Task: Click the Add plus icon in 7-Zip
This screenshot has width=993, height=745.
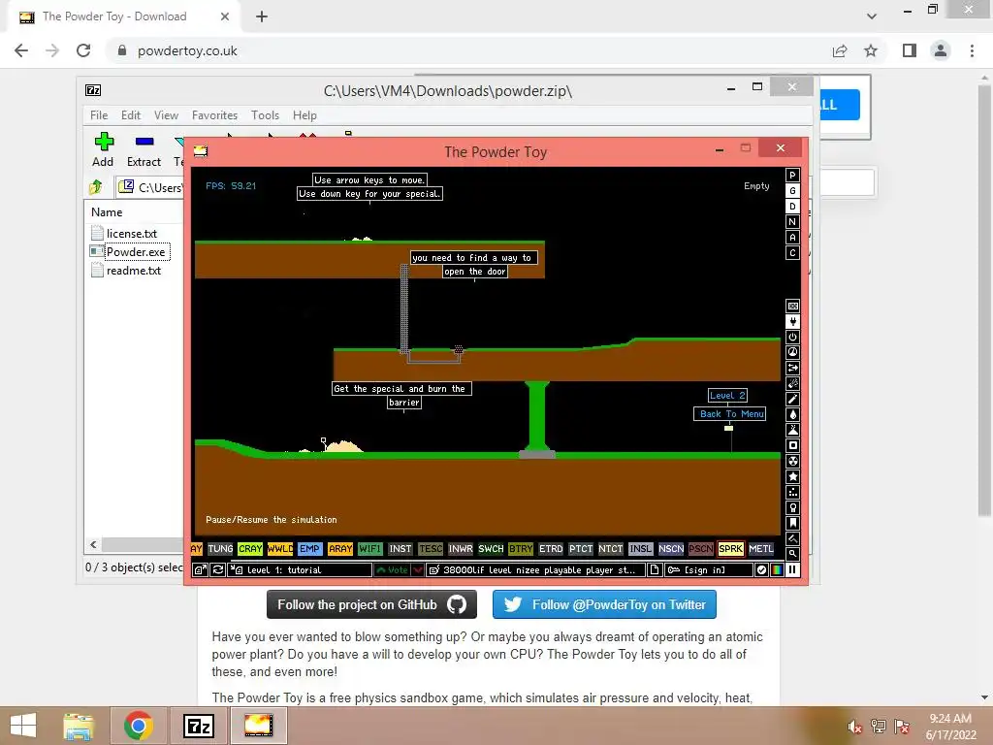Action: [x=103, y=150]
